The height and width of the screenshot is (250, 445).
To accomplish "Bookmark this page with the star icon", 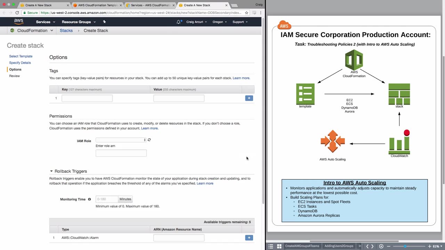I will pyautogui.click(x=246, y=12).
